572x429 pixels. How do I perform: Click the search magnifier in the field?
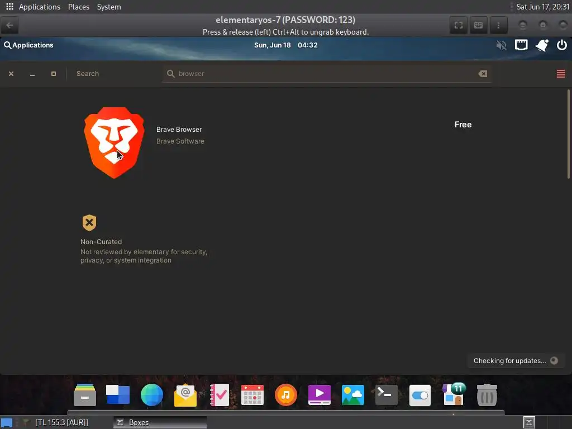(x=170, y=74)
